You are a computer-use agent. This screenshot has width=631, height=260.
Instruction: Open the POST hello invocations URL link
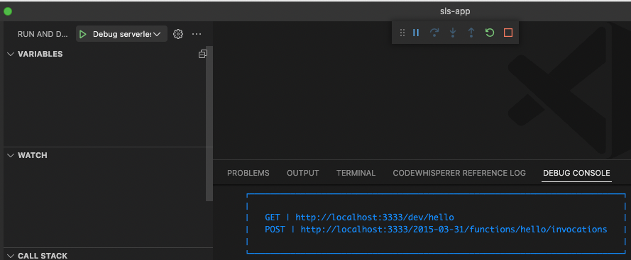click(454, 230)
